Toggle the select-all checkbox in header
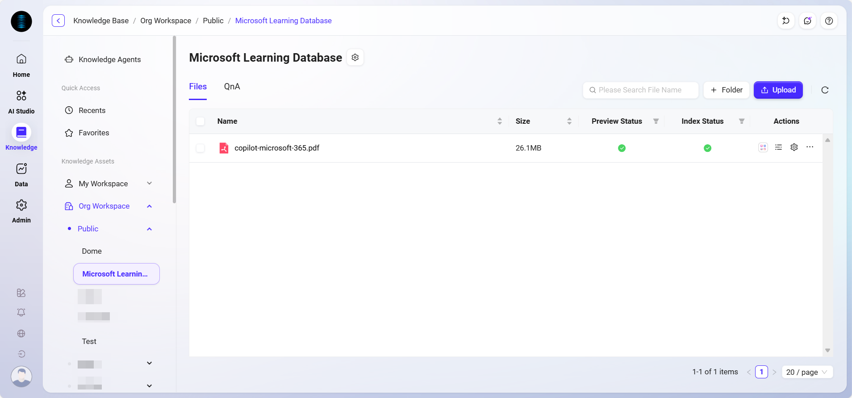Viewport: 852px width, 398px height. (x=200, y=121)
